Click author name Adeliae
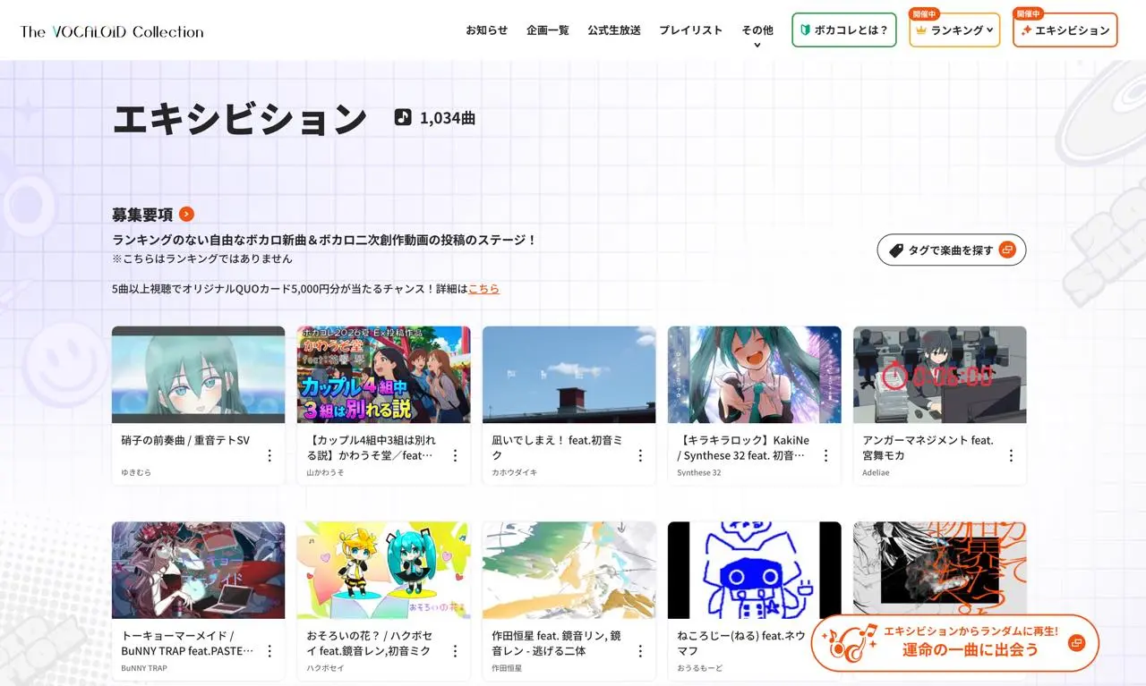The height and width of the screenshot is (686, 1146). coord(876,472)
